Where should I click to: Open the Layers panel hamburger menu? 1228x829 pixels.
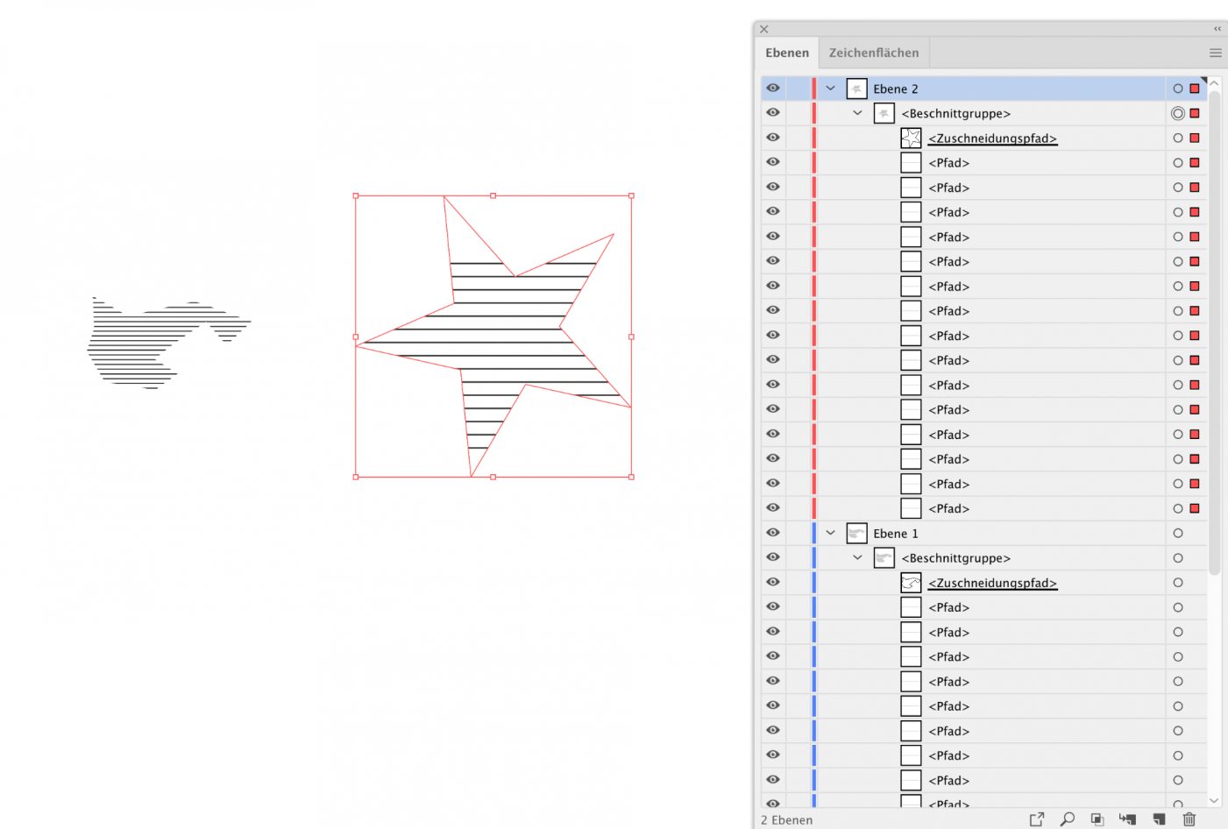click(1216, 53)
